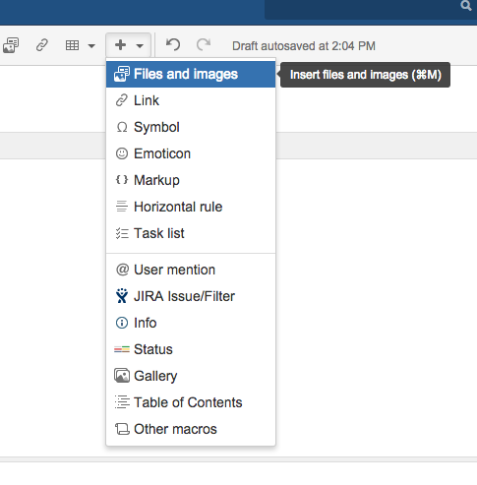
Task: Click the search magnifier icon
Action: [x=466, y=5]
